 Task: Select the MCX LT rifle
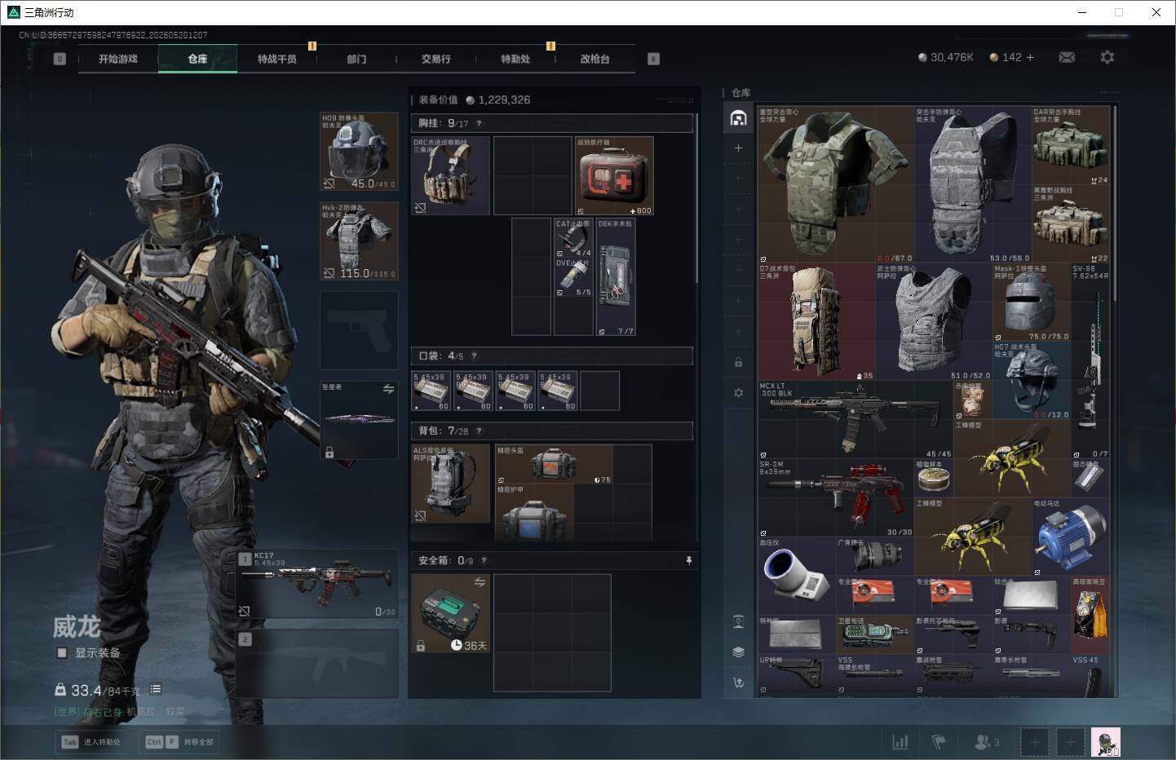pyautogui.click(x=855, y=419)
